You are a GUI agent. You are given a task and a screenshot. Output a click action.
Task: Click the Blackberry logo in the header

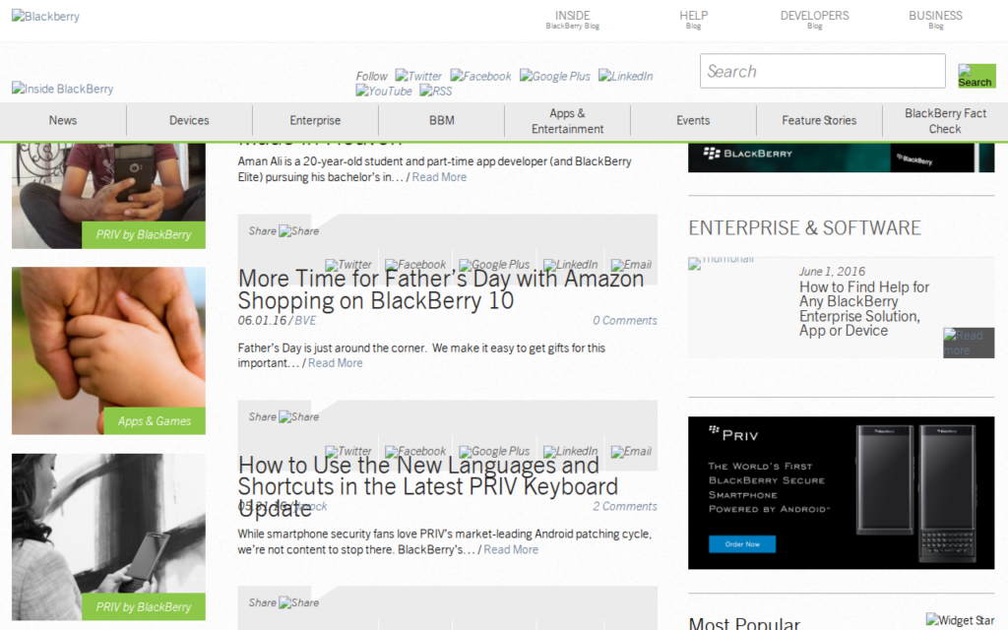[x=45, y=16]
